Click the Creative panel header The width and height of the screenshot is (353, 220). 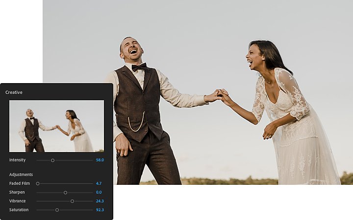coord(14,92)
